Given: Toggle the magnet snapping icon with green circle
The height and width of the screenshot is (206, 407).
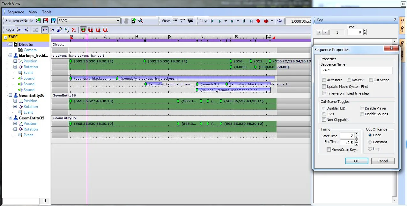Looking at the screenshot, I should (83, 30).
